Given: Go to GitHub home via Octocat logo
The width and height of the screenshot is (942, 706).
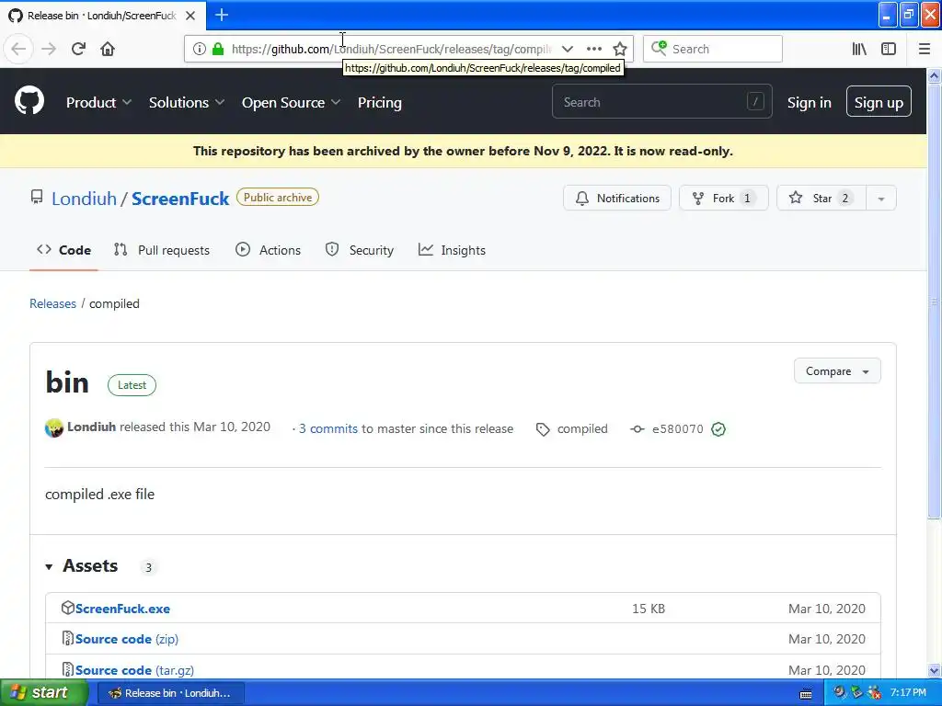Looking at the screenshot, I should pos(29,101).
